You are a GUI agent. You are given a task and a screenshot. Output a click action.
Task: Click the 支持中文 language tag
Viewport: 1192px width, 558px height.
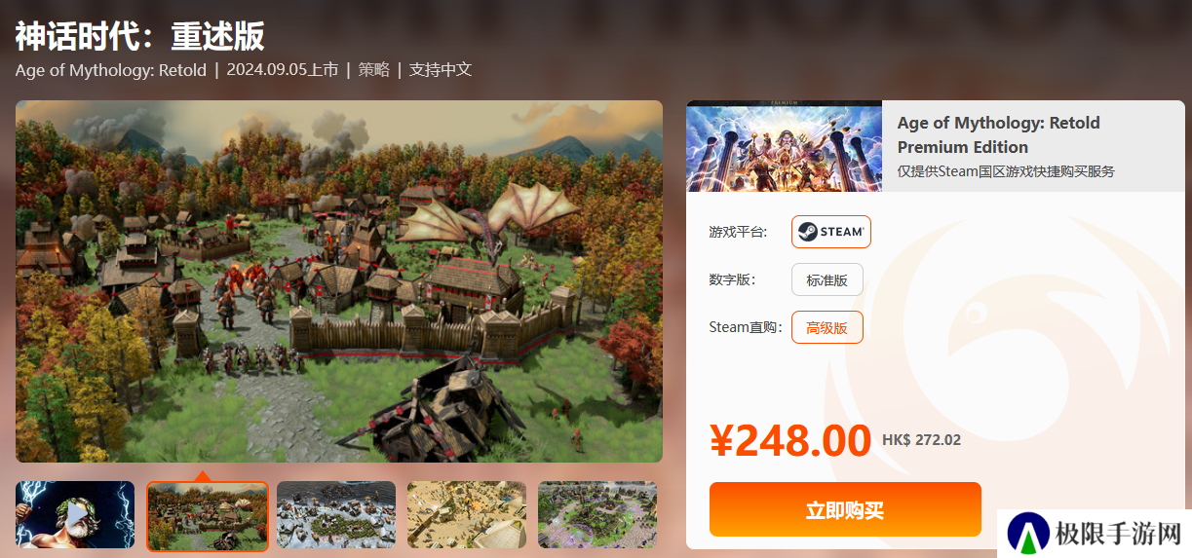(441, 70)
